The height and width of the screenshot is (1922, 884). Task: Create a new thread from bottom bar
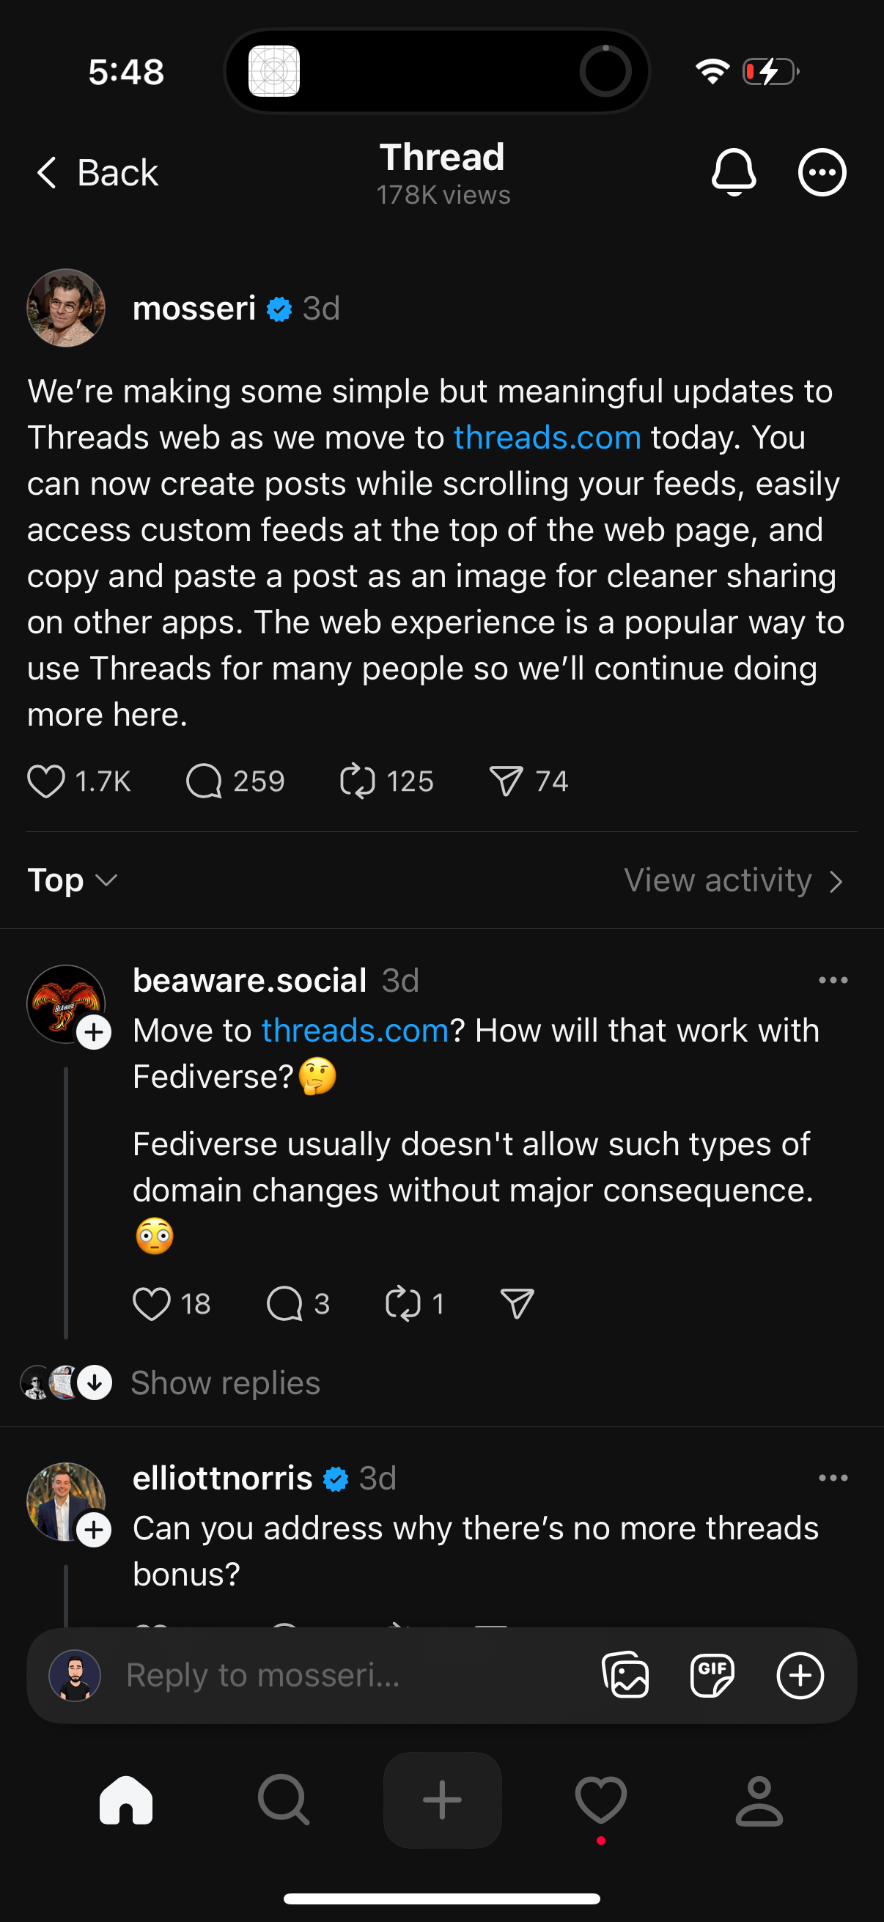pyautogui.click(x=441, y=1800)
